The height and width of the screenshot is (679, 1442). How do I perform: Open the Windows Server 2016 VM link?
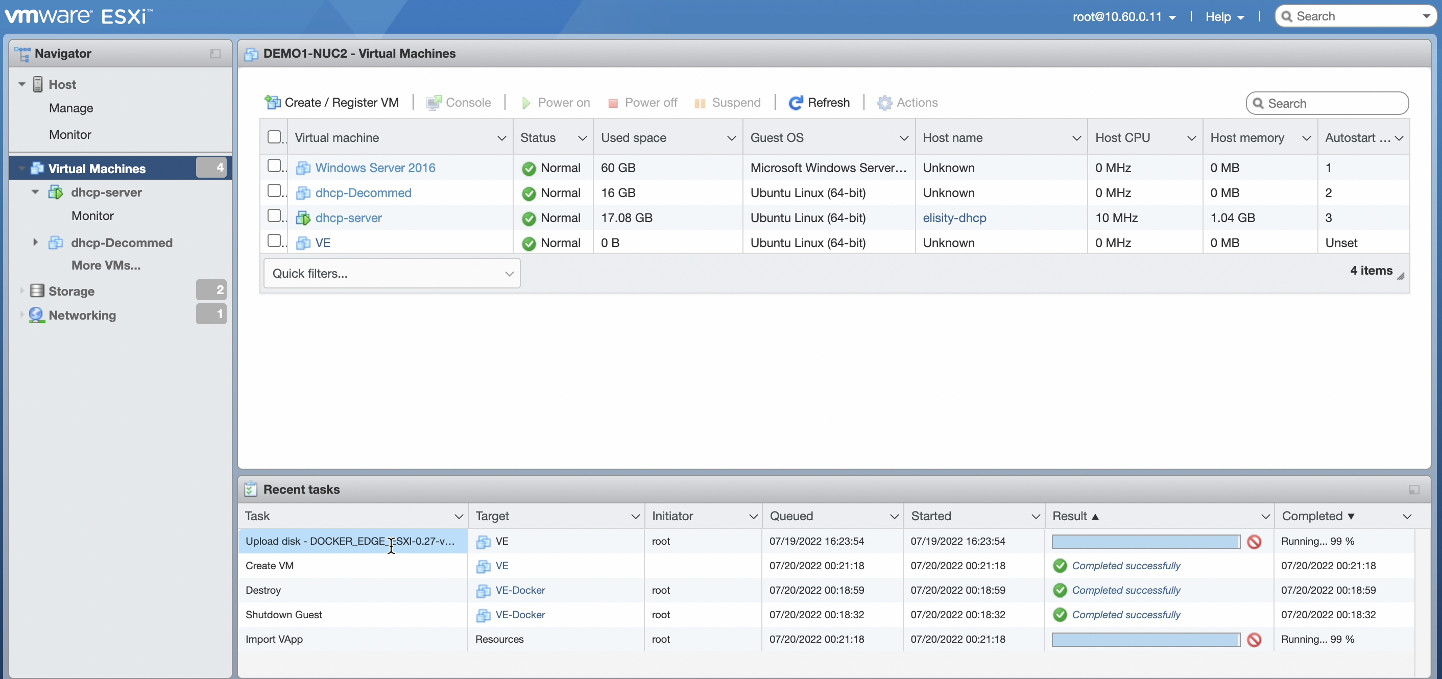[375, 168]
